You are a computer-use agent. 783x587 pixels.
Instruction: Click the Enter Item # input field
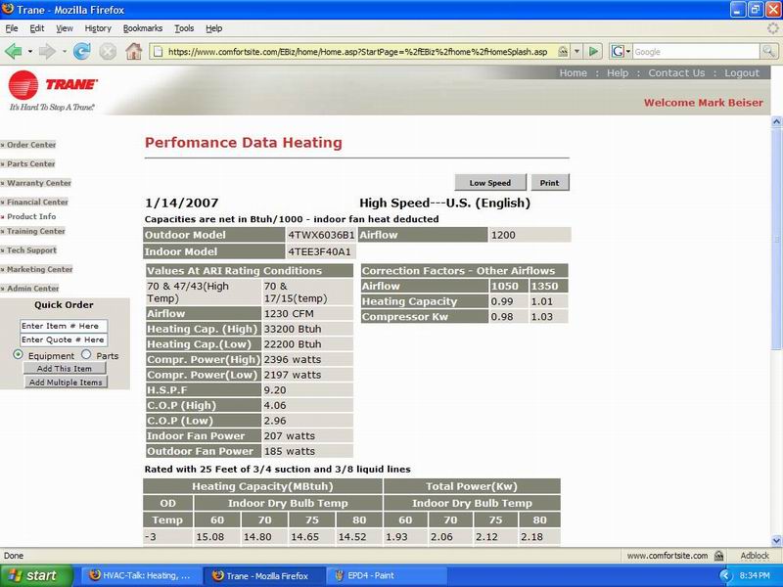tap(64, 326)
